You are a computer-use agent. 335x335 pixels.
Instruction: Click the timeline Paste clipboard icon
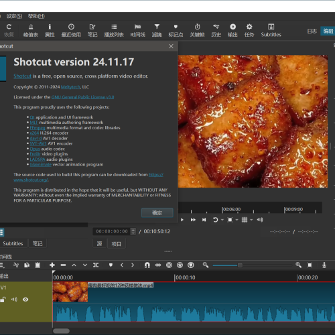coord(38,265)
